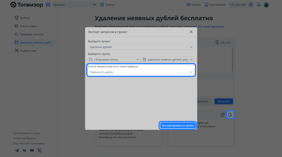Open the Корневая папка folder dropdown
The height and width of the screenshot is (157, 282).
click(114, 59)
